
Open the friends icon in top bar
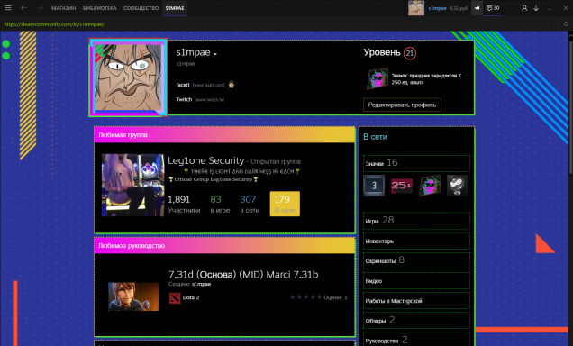tap(524, 8)
